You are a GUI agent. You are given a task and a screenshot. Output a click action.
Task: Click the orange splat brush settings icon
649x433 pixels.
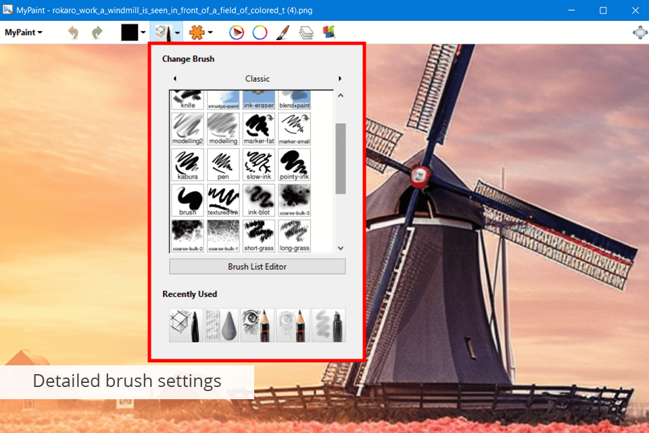tap(197, 32)
